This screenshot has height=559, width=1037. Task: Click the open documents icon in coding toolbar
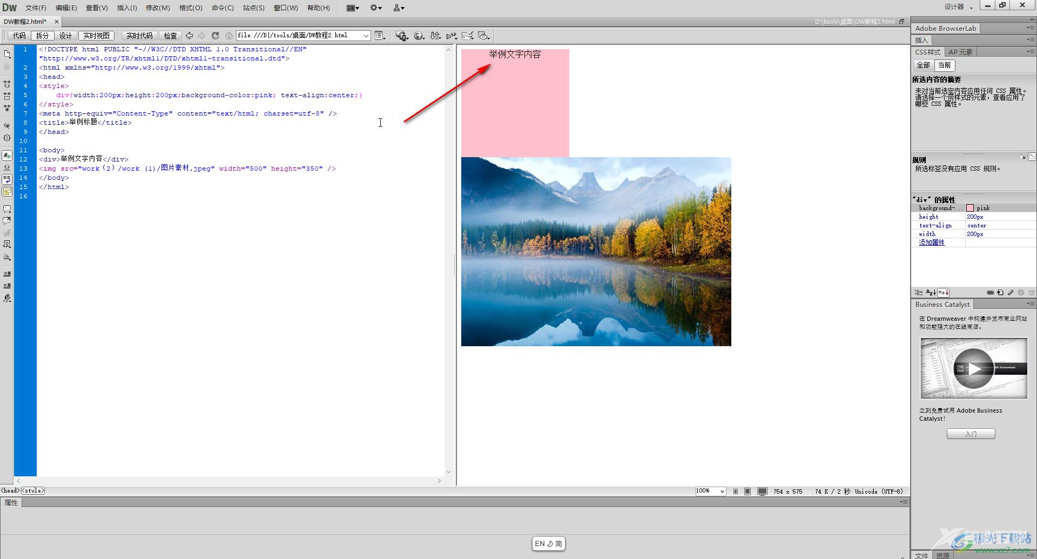click(x=7, y=54)
